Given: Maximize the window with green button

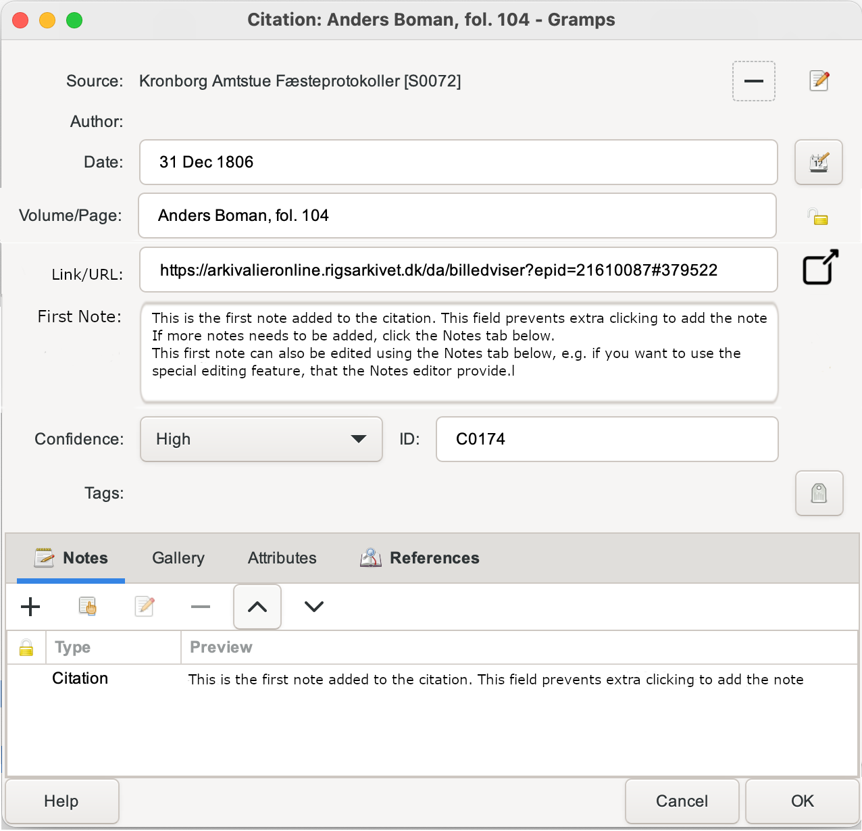Looking at the screenshot, I should click(74, 20).
